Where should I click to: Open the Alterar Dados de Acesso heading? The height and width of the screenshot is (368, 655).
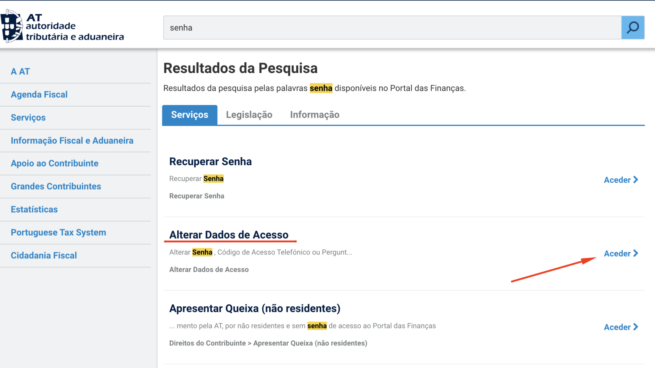click(x=229, y=235)
